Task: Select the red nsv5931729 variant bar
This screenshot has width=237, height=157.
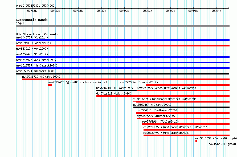Action: [x=126, y=79]
